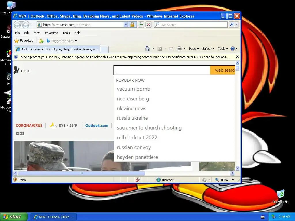
Task: Open the View menu
Action: tap(37, 33)
